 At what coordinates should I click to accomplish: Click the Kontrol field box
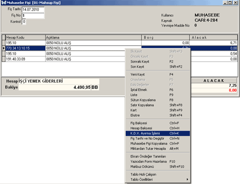click(24, 22)
